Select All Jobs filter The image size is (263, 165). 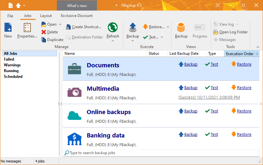(x=29, y=54)
